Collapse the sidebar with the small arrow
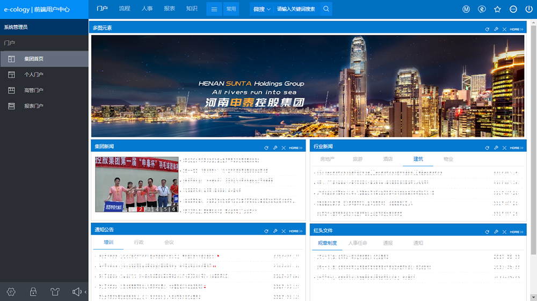This screenshot has height=301, width=537. coord(85,292)
